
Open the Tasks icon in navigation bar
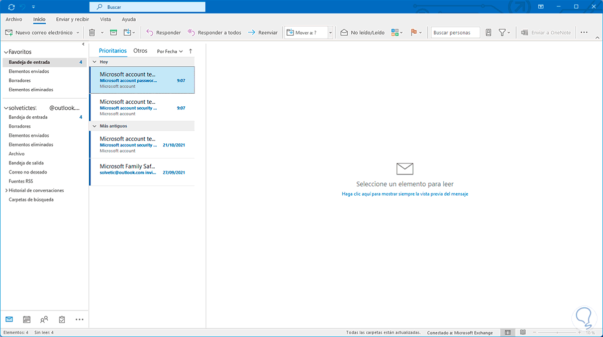(61, 319)
